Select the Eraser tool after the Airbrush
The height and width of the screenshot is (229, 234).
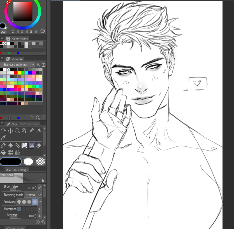(x=38, y=146)
